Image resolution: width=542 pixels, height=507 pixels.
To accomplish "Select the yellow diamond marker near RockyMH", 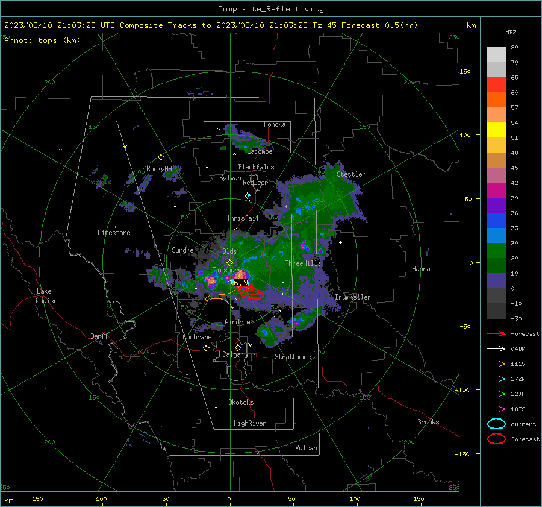I will [161, 157].
